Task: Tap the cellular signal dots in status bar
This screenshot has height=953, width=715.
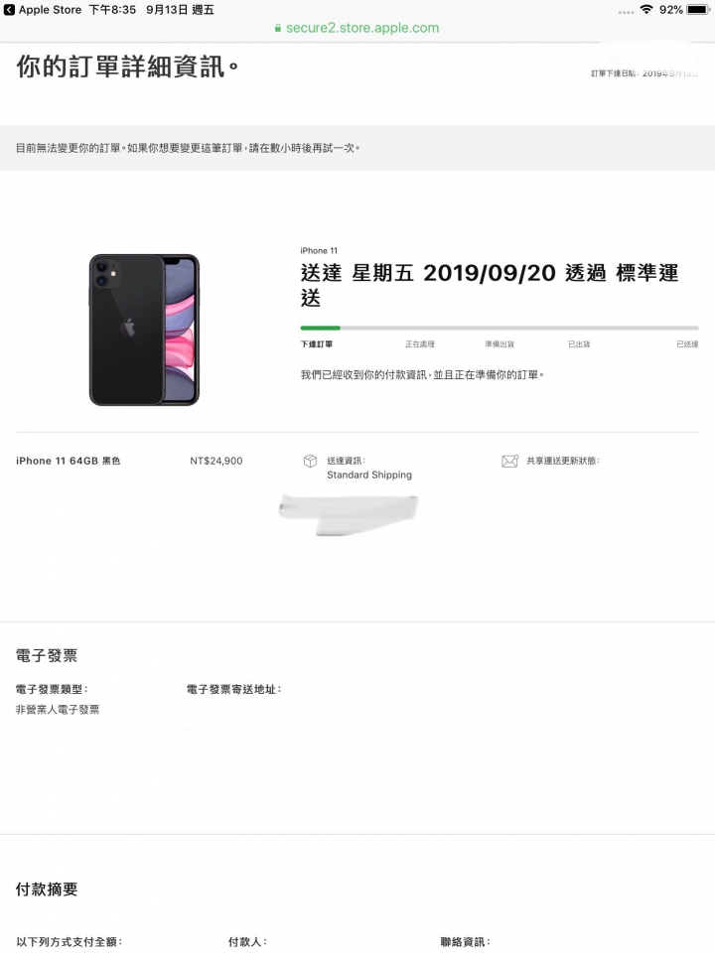Action: 626,12
